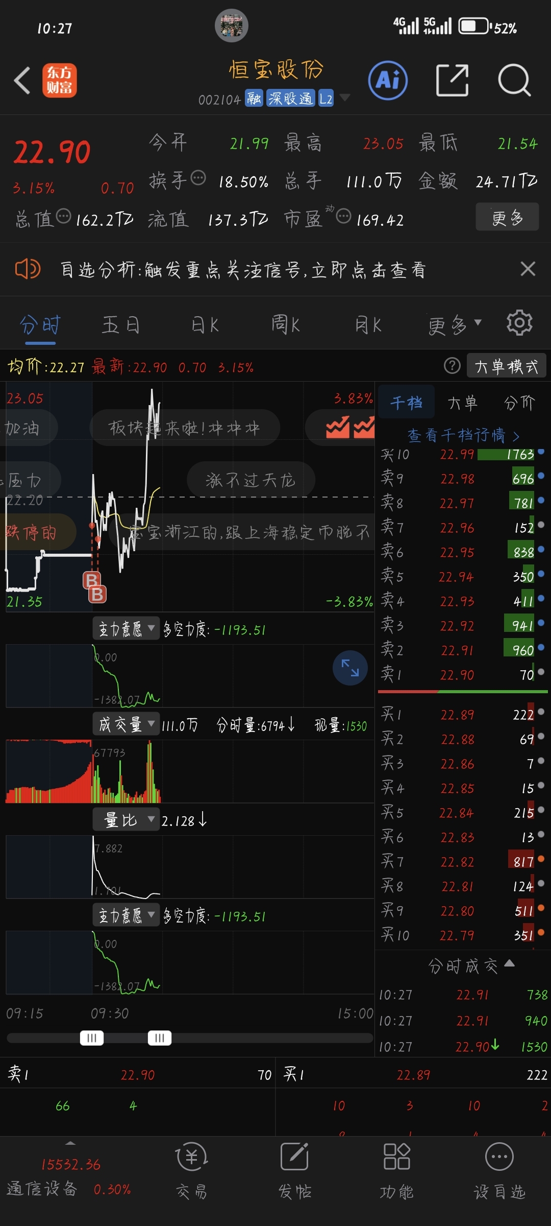
Task: Open the search magnifier icon
Action: click(x=514, y=80)
